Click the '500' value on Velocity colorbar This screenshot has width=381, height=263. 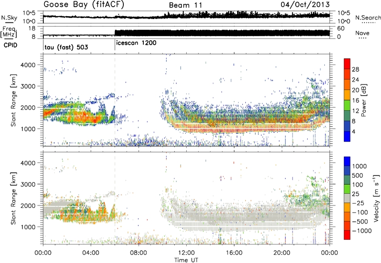point(359,176)
